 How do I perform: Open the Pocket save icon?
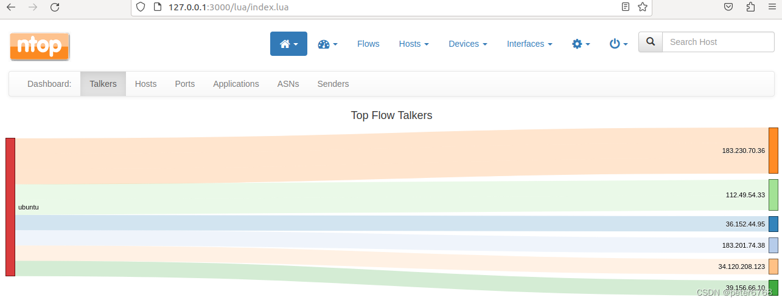(x=728, y=7)
